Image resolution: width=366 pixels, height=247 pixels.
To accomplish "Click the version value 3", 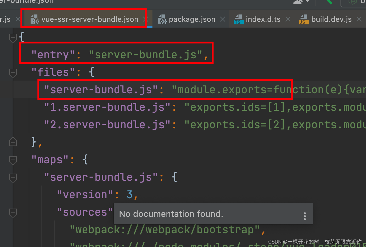I will coord(130,195).
